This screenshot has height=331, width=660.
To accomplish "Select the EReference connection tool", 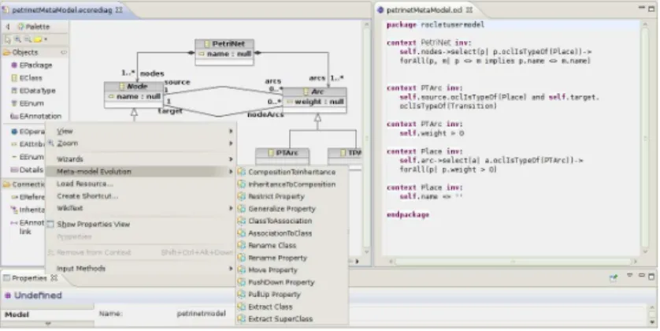I will [x=28, y=197].
